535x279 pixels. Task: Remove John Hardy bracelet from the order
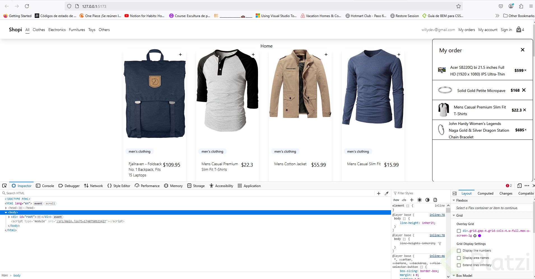pyautogui.click(x=525, y=130)
